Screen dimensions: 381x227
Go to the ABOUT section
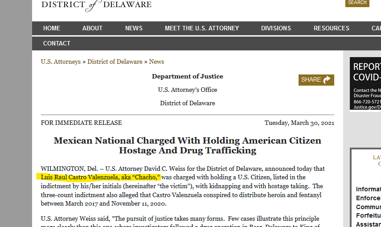coord(92,28)
